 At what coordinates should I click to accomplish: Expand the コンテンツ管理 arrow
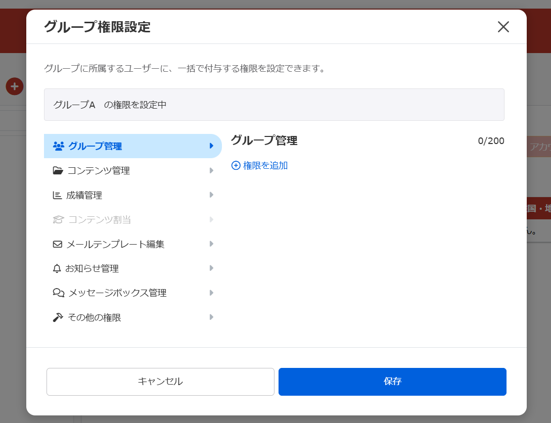[211, 171]
